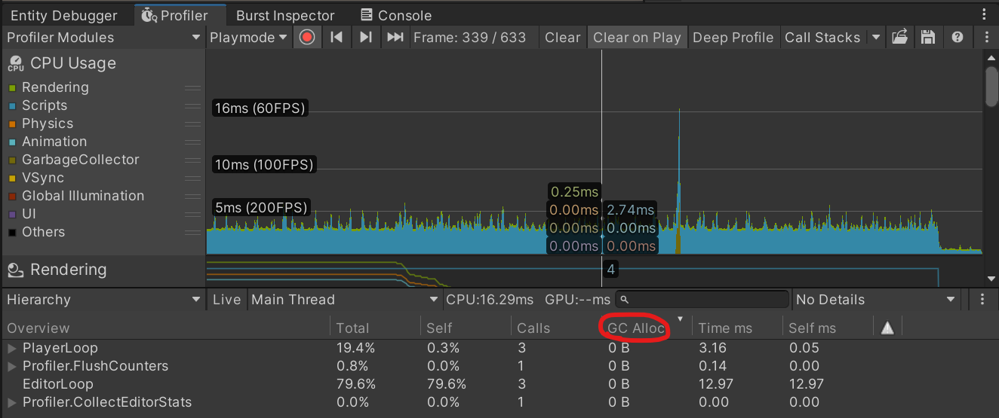Step to the next frame

[x=366, y=38]
